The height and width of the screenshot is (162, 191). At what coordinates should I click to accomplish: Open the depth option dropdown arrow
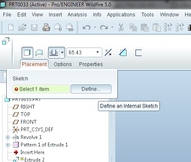pyautogui.click(x=62, y=53)
